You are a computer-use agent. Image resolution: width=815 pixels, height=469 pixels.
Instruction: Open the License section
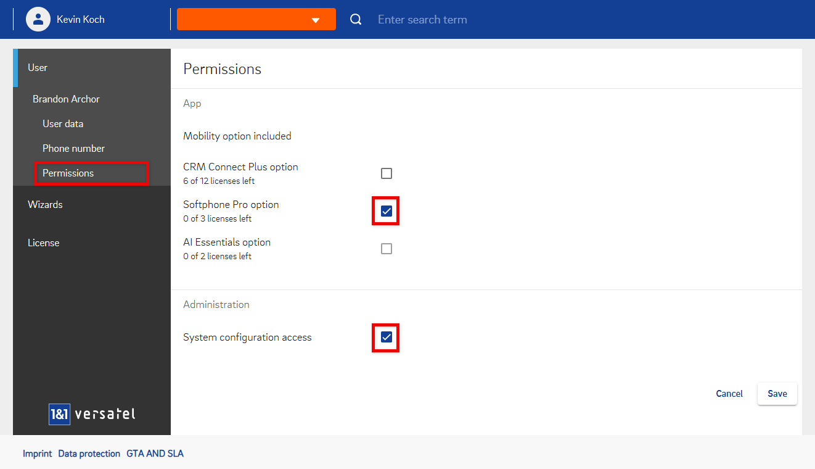pos(43,243)
